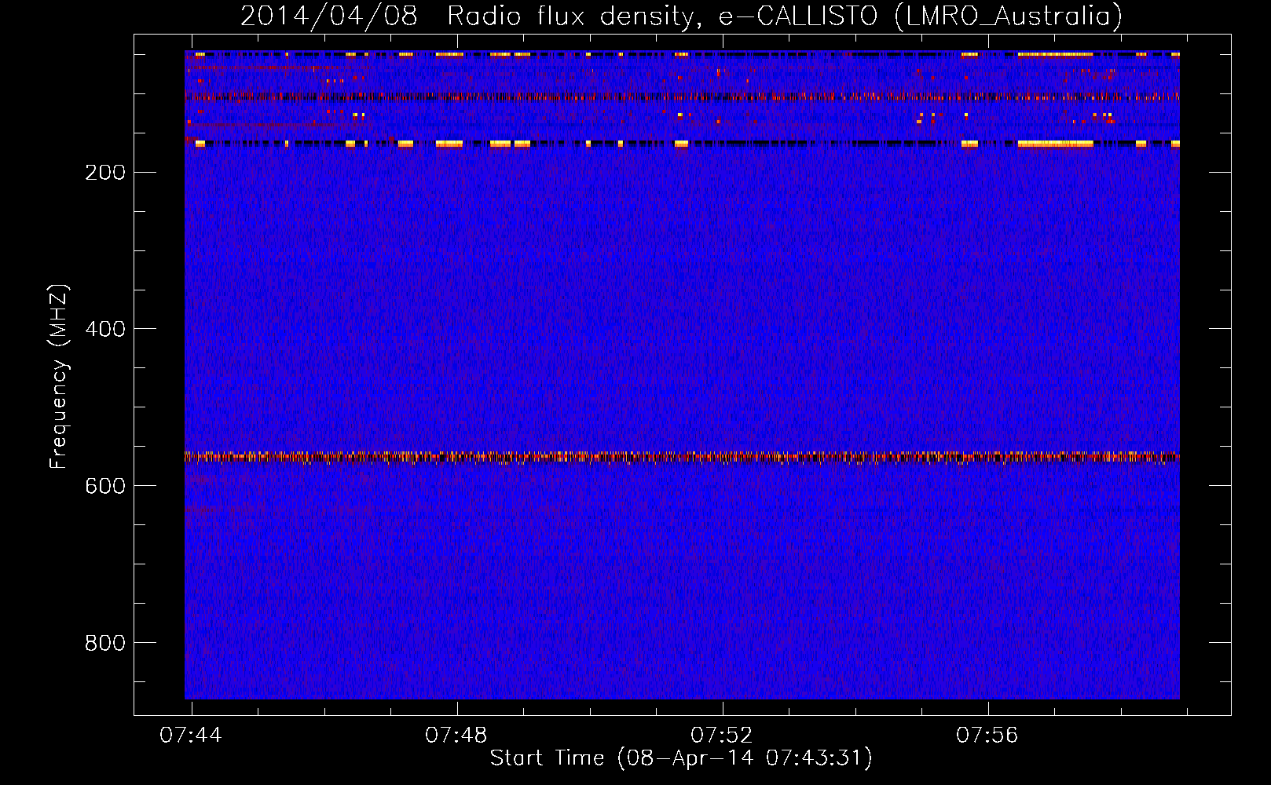Click the 07:44 time tick label

pos(191,735)
